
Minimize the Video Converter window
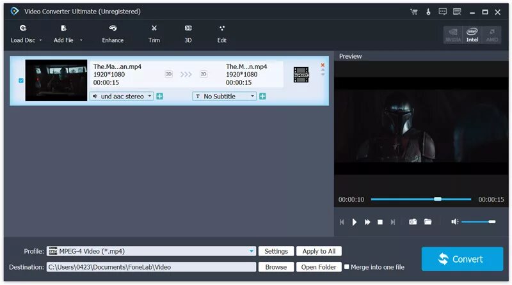pos(472,12)
